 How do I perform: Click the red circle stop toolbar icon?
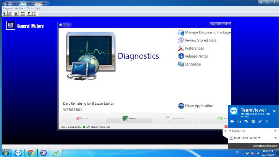tap(33, 13)
